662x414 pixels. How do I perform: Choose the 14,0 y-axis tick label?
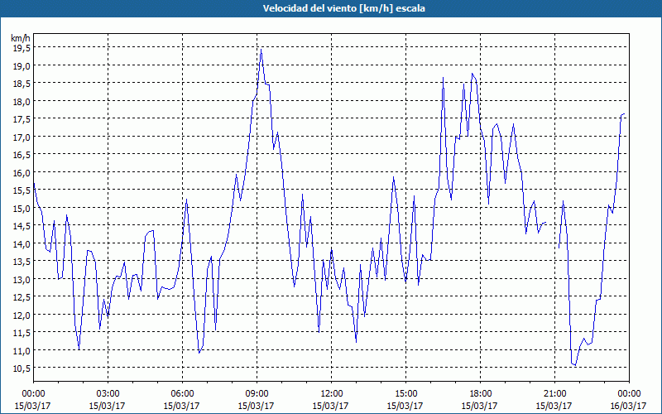(22, 243)
